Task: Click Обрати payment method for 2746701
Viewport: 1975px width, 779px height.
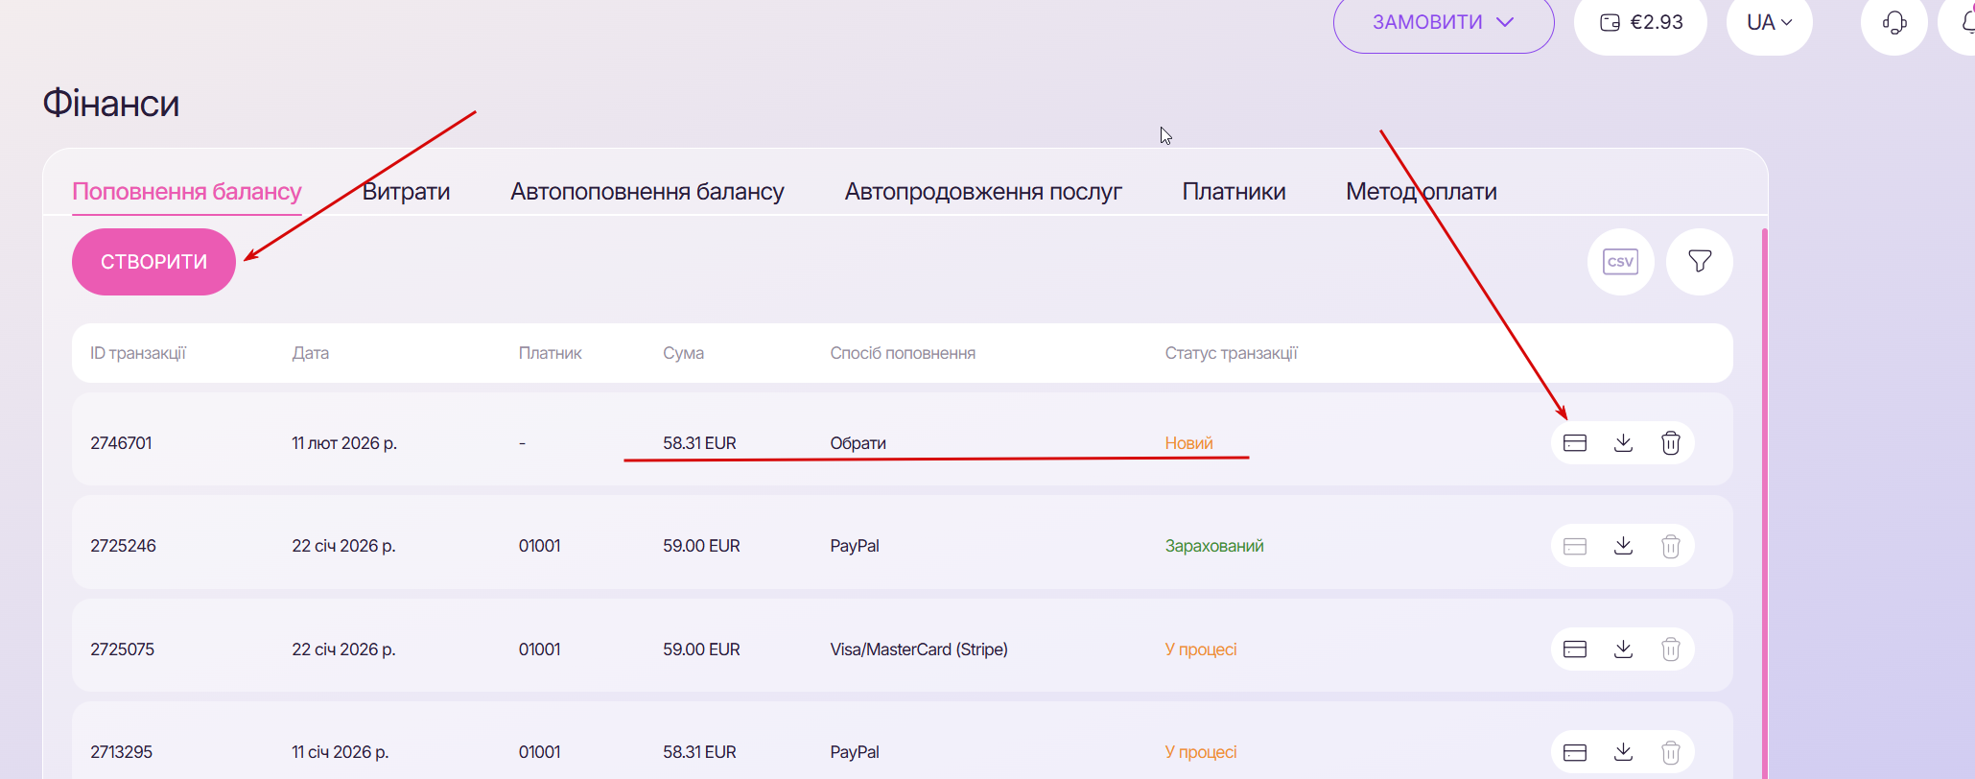Action: point(858,443)
